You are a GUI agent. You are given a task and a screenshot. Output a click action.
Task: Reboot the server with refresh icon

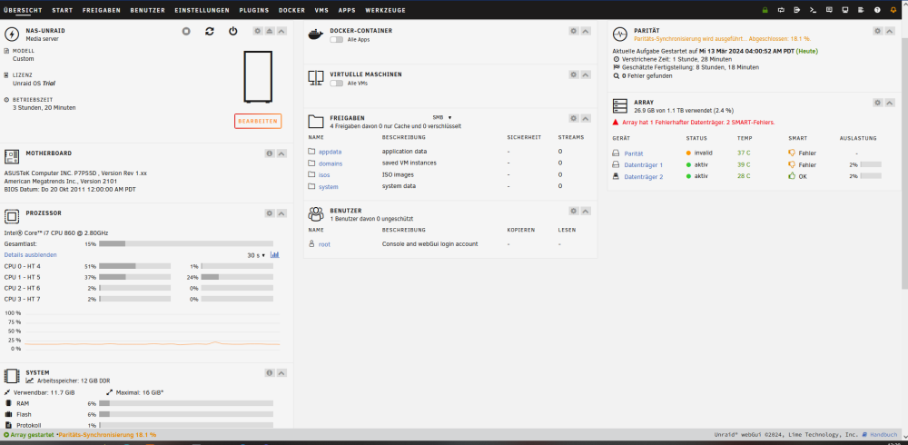pos(210,31)
